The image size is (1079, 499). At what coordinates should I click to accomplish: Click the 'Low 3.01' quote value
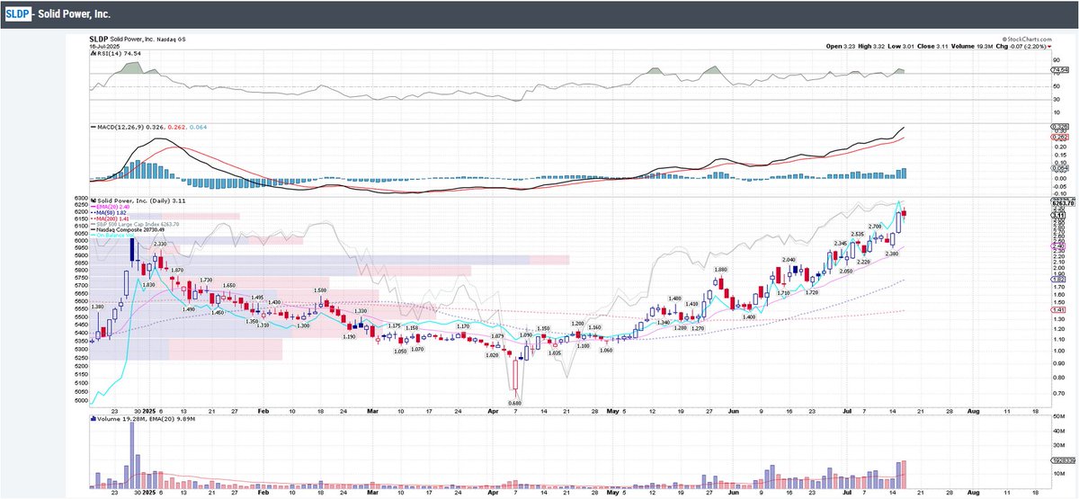tap(901, 46)
